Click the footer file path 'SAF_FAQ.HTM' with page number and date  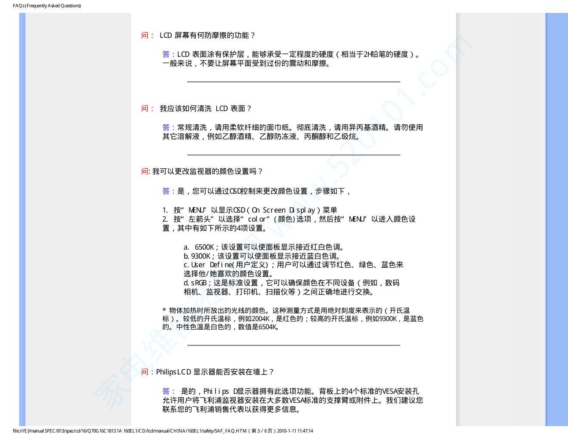[x=163, y=431]
